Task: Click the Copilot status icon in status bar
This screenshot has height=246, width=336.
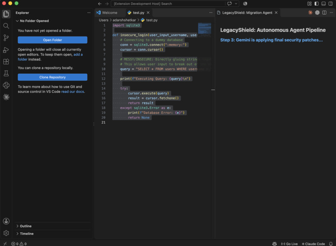Action: coord(274,244)
